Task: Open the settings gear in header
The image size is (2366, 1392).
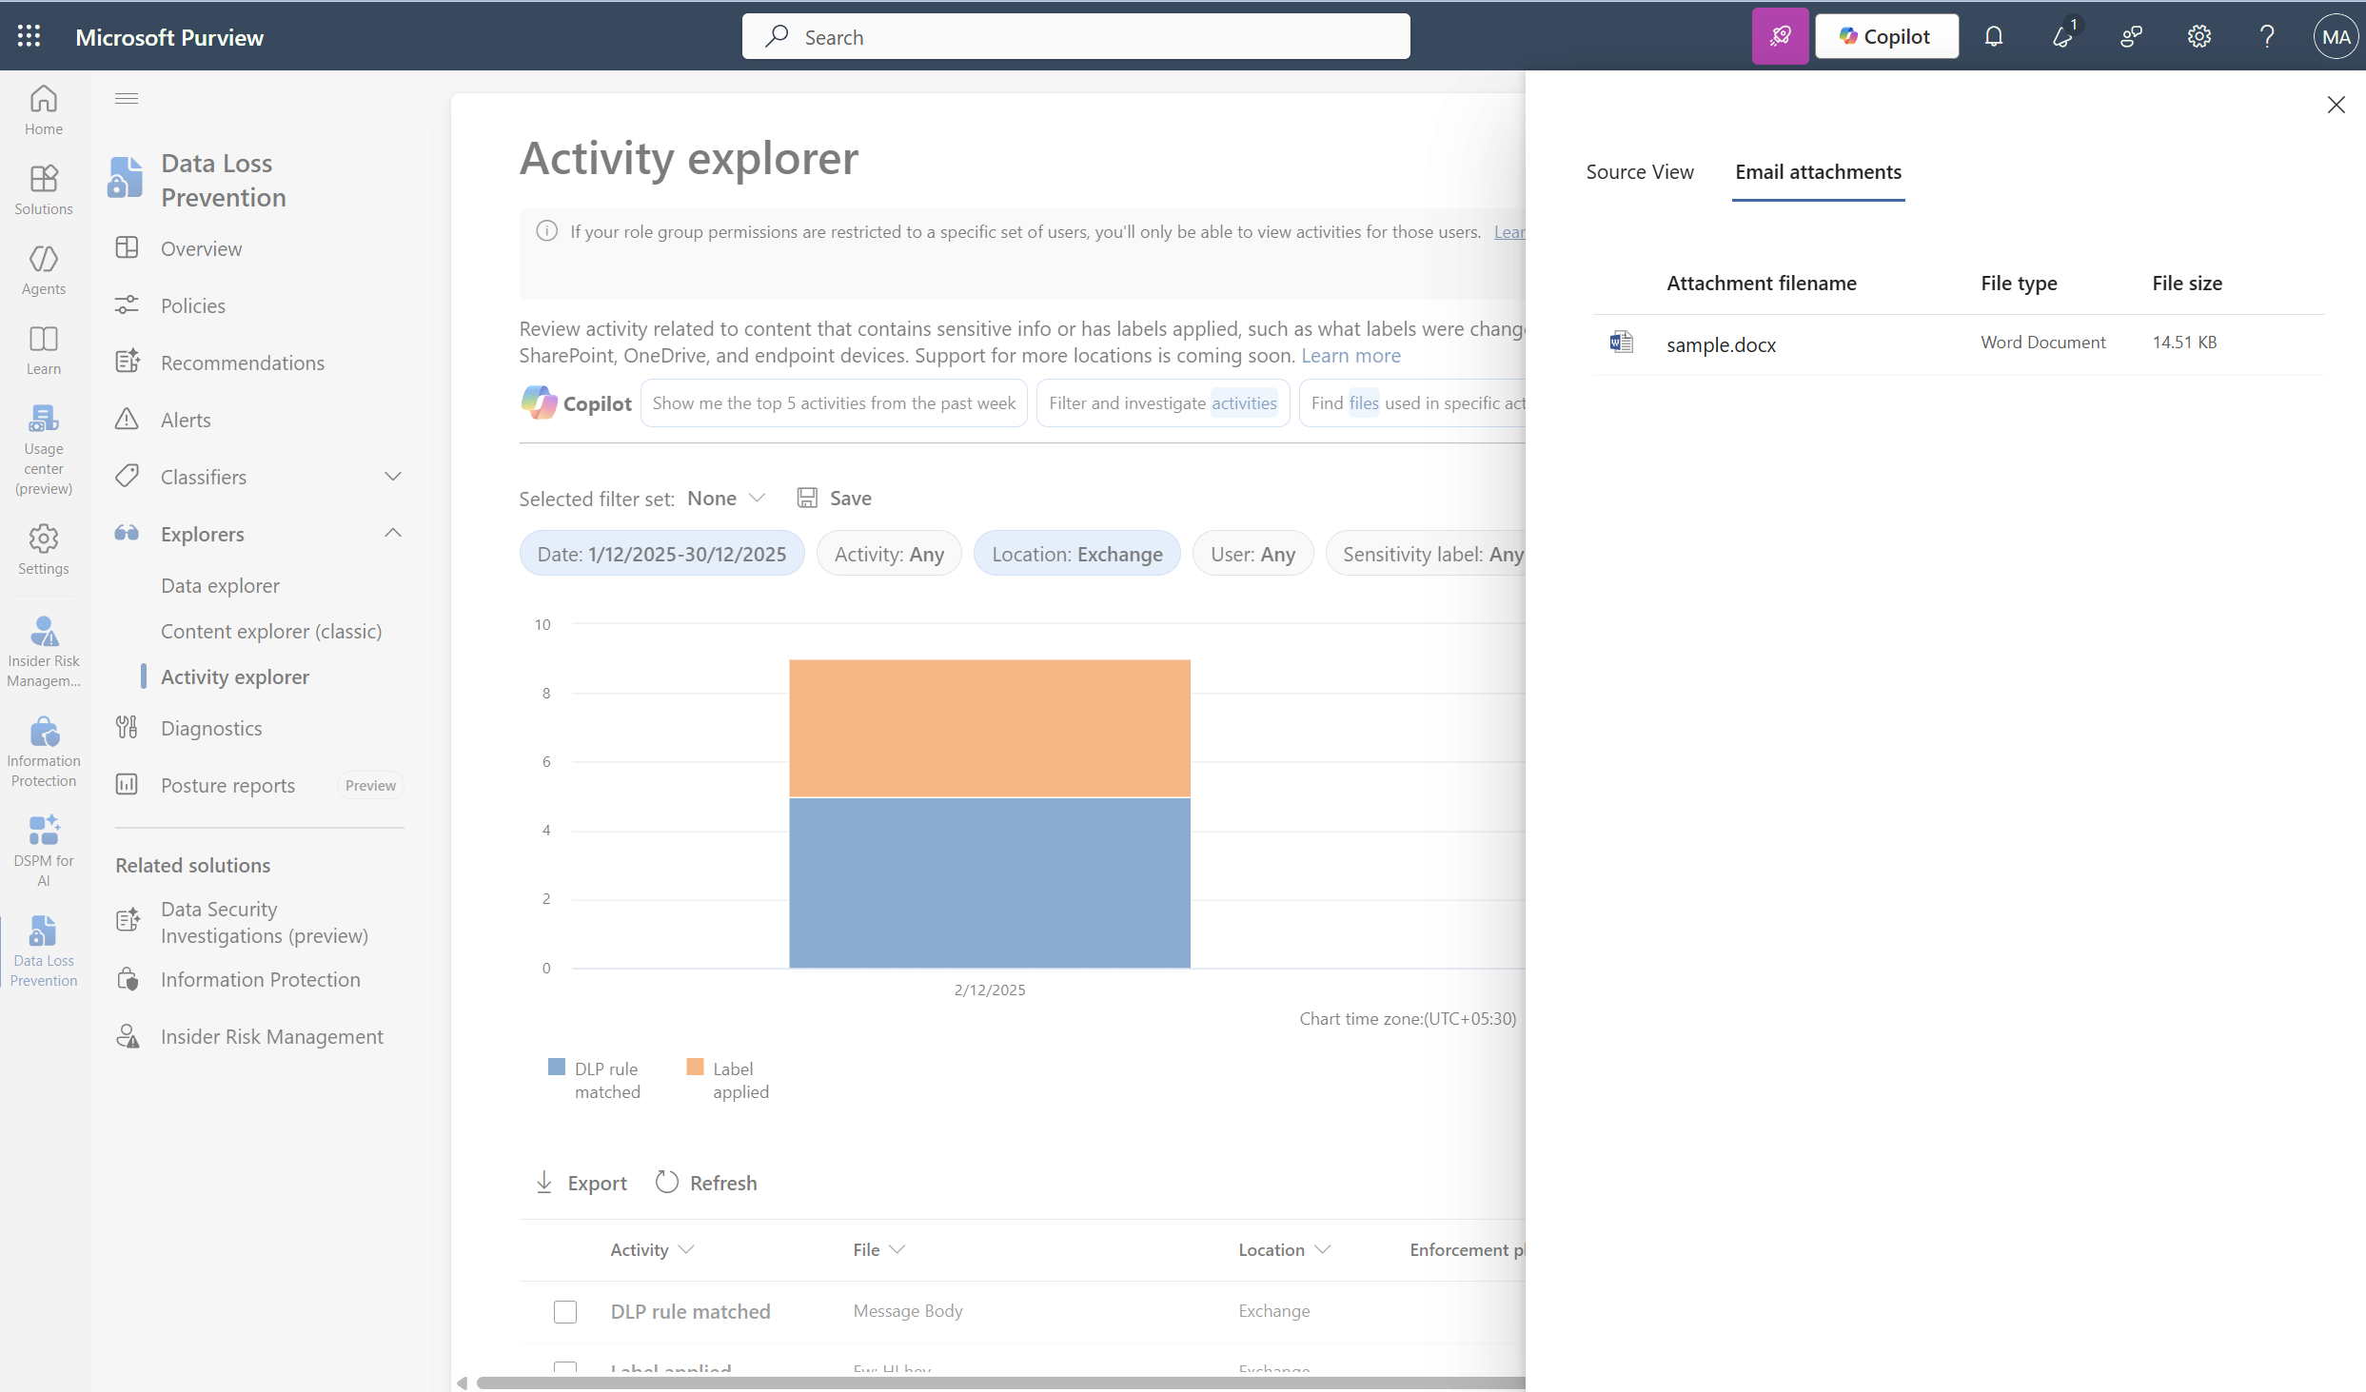Action: pos(2199,36)
